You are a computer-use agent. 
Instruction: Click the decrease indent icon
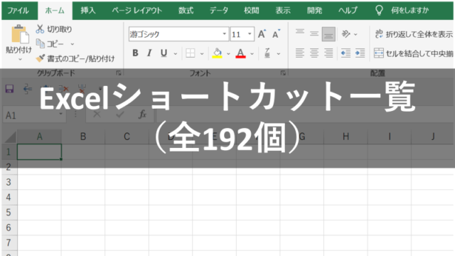[346, 53]
